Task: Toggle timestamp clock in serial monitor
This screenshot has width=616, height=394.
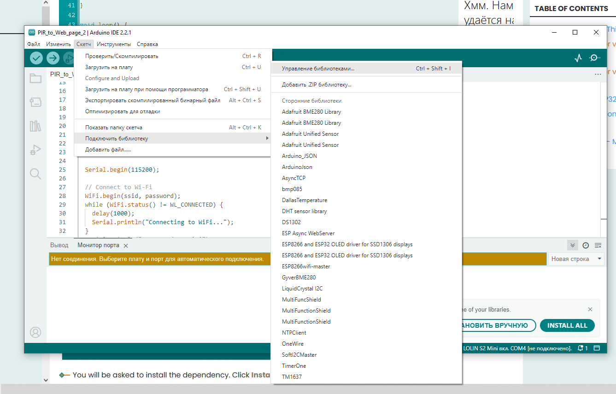Action: pos(586,245)
